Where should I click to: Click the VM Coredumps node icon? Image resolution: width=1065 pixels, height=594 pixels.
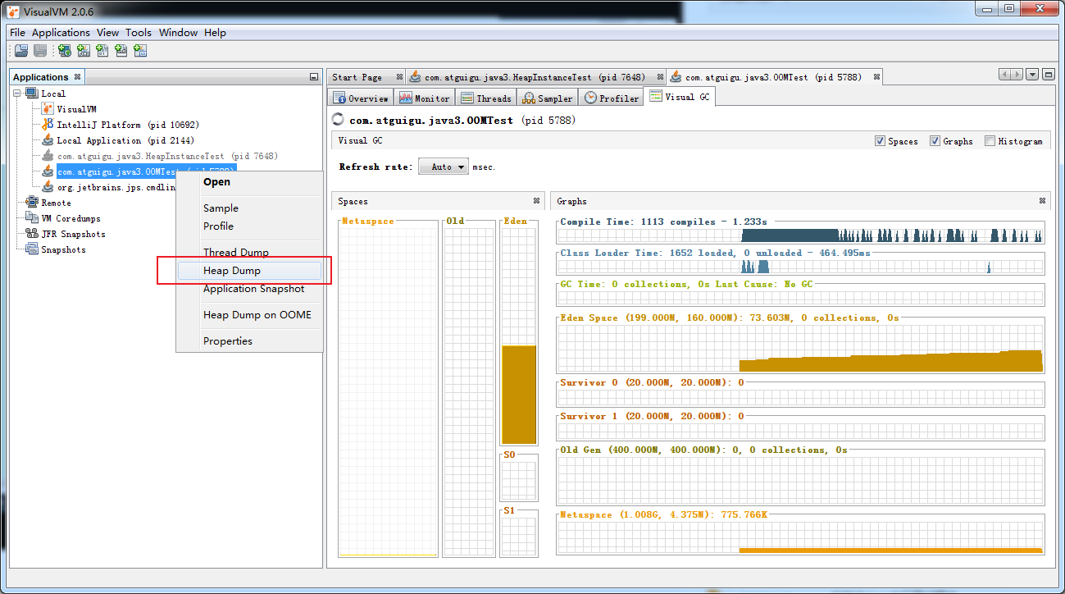[x=32, y=218]
